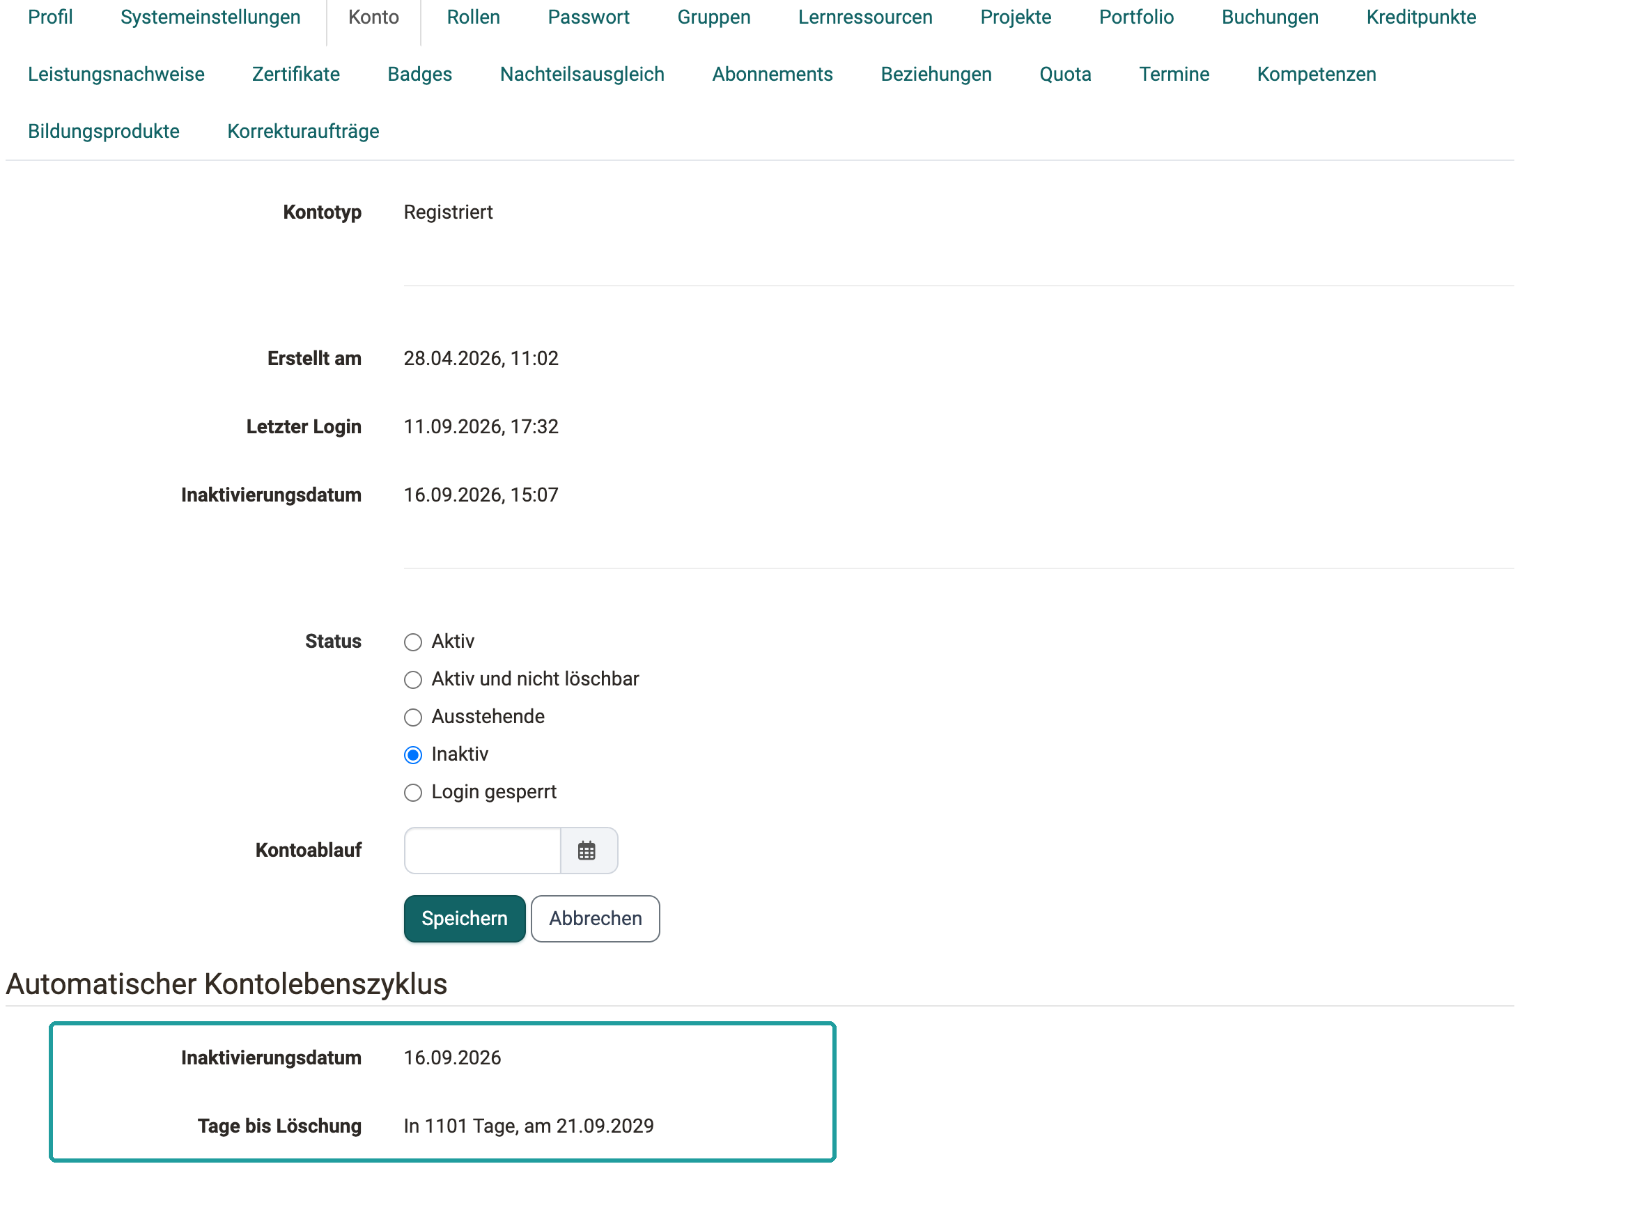The image size is (1630, 1226).
Task: Switch to the Quota tab
Action: coord(1066,75)
